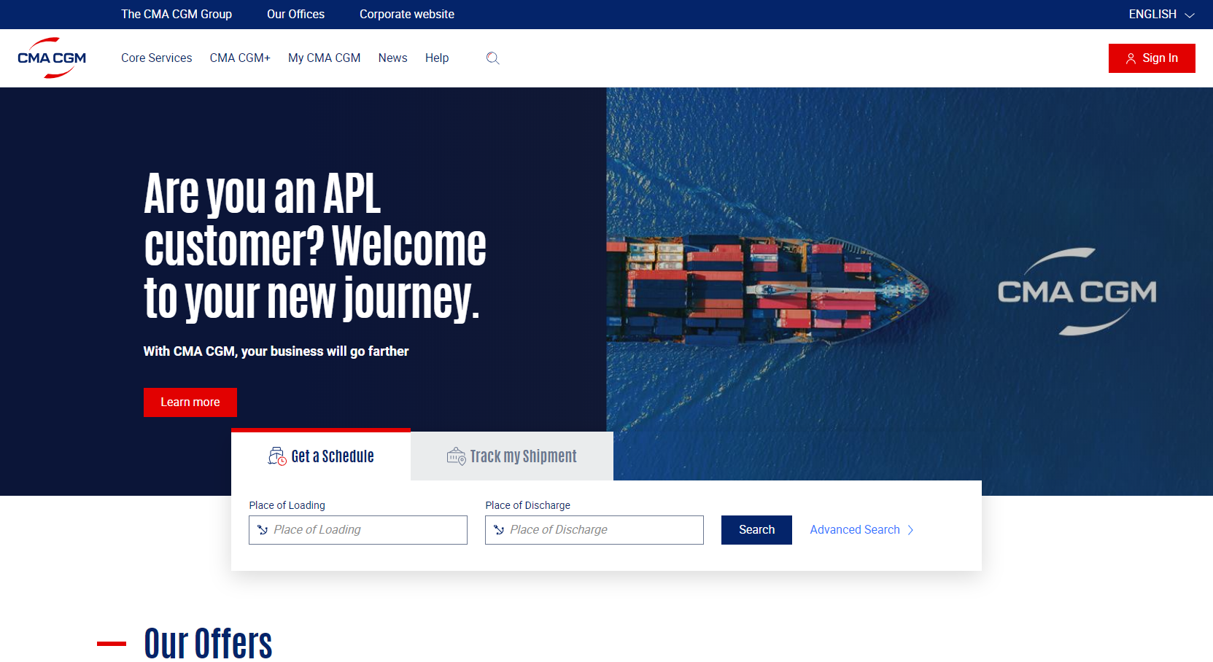The image size is (1213, 662).
Task: Open the ENGLISH language dropdown
Action: (1151, 14)
